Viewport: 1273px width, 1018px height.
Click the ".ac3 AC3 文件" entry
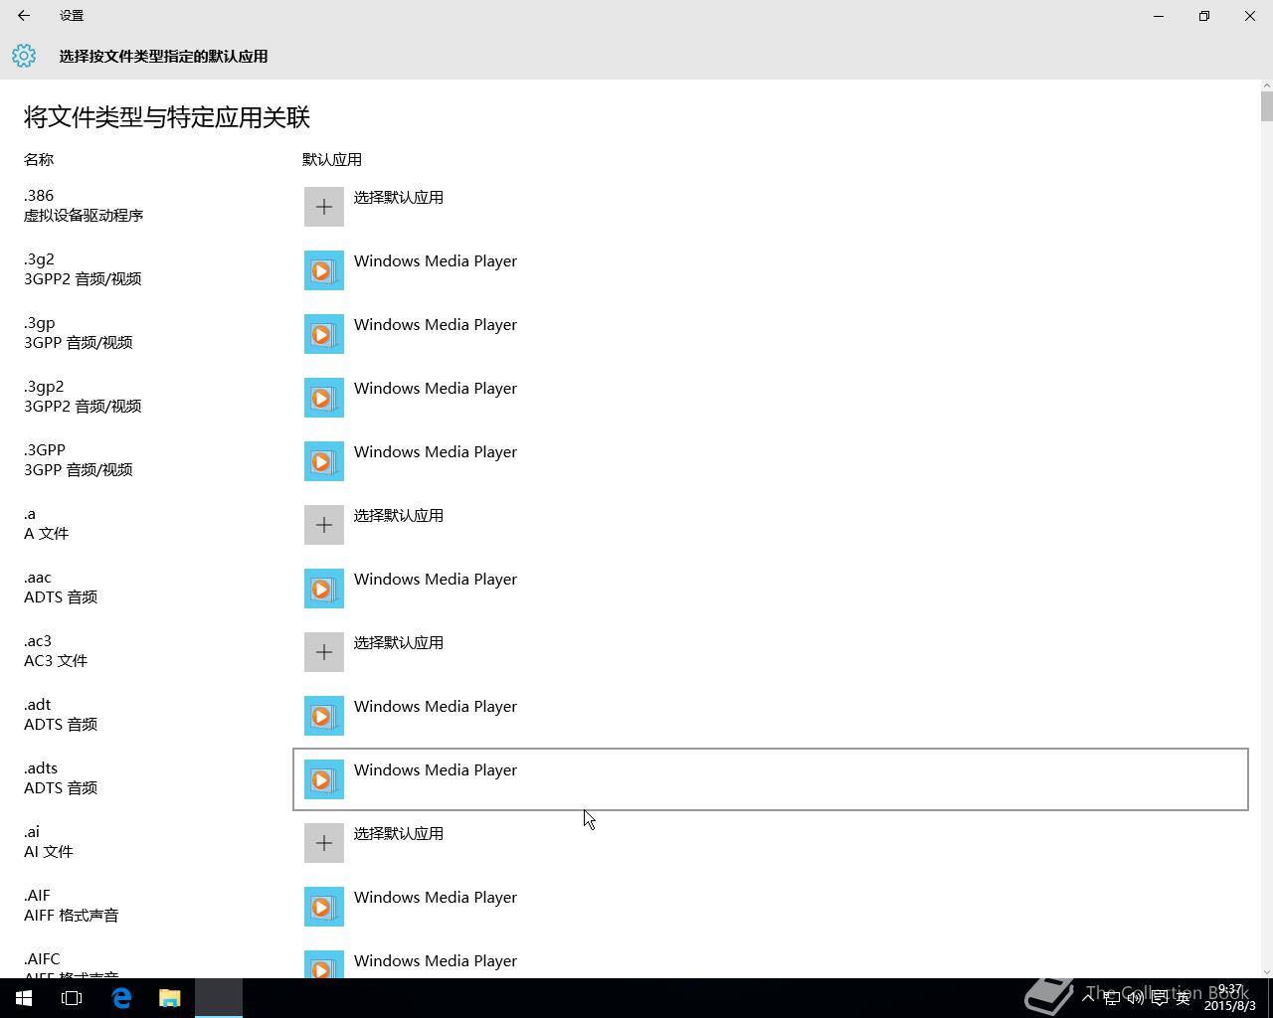click(x=56, y=651)
